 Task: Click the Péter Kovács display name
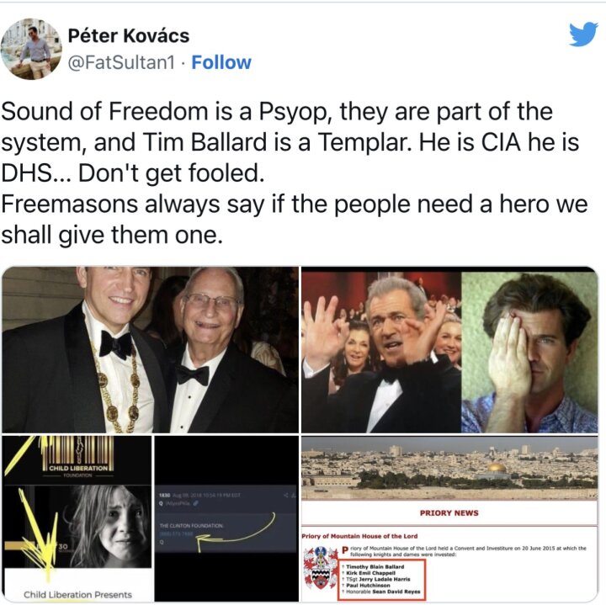point(129,35)
